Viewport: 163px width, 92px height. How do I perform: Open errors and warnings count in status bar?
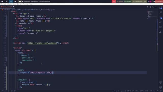tap(14, 91)
